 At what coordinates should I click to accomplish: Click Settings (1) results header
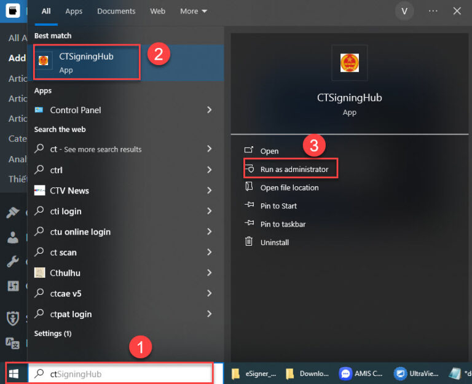click(53, 334)
